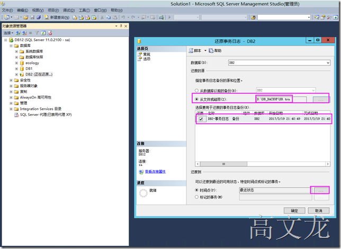Toggle restore checkbox for DB2-事务日志 备份 row
The width and height of the screenshot is (341, 249).
coord(201,119)
